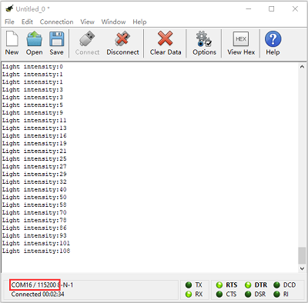Open the Connection menu

[x=56, y=22]
